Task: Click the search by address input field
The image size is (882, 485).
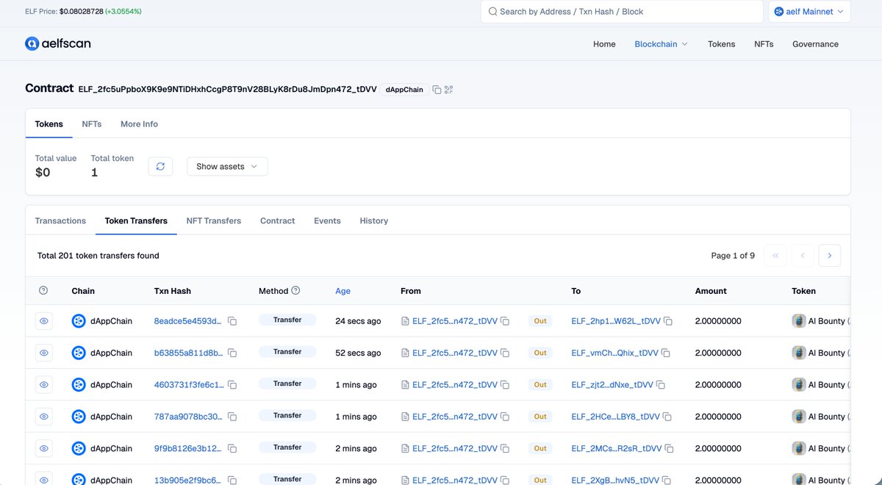Action: 622,12
